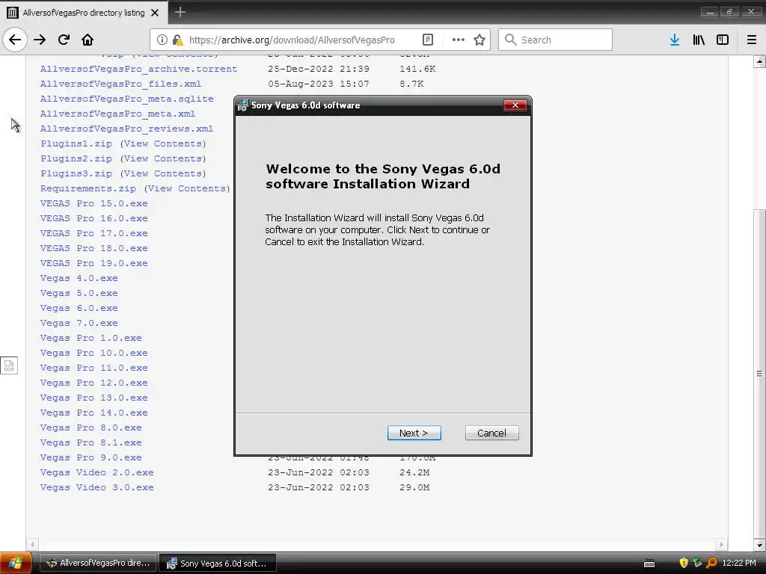This screenshot has width=766, height=574.
Task: Click Cancel in the Installation Wizard
Action: point(491,433)
